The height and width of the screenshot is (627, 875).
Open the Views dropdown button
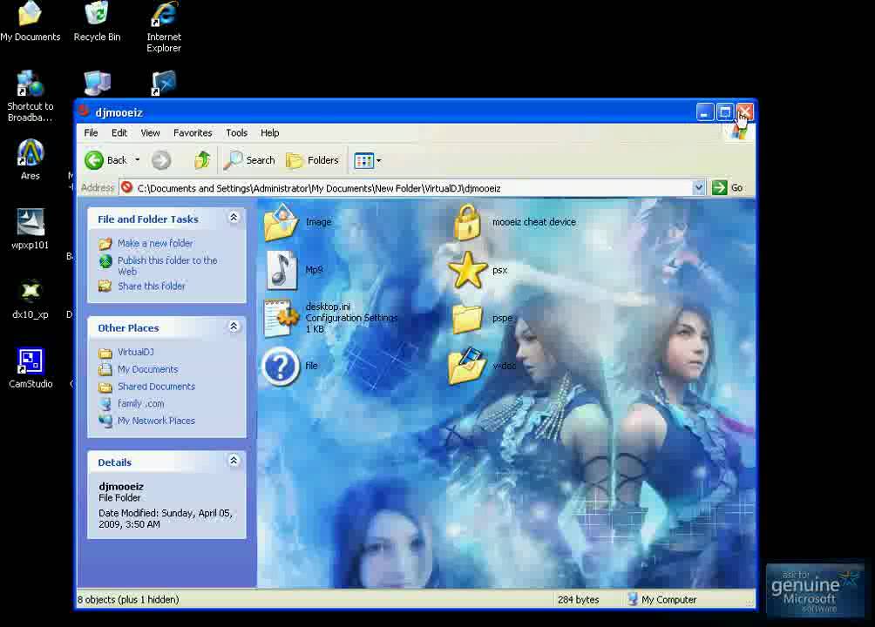coord(367,161)
